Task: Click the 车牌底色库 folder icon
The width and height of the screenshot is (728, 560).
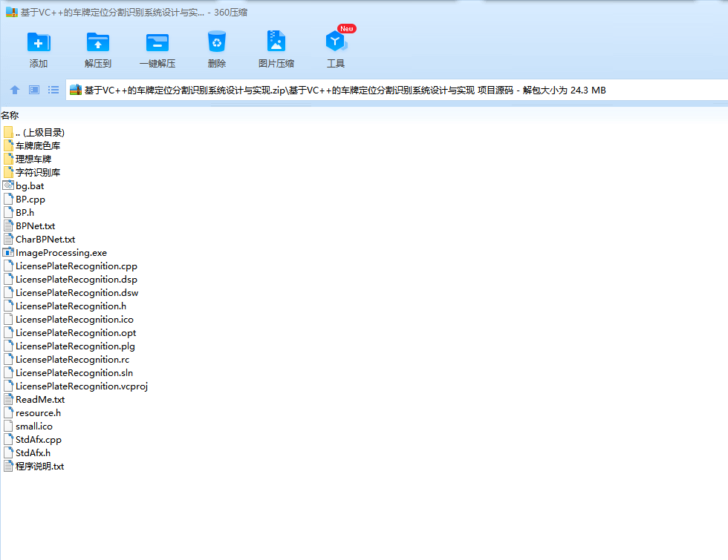Action: click(8, 145)
